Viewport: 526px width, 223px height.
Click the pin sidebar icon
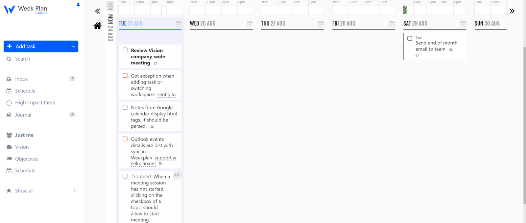[78, 5]
